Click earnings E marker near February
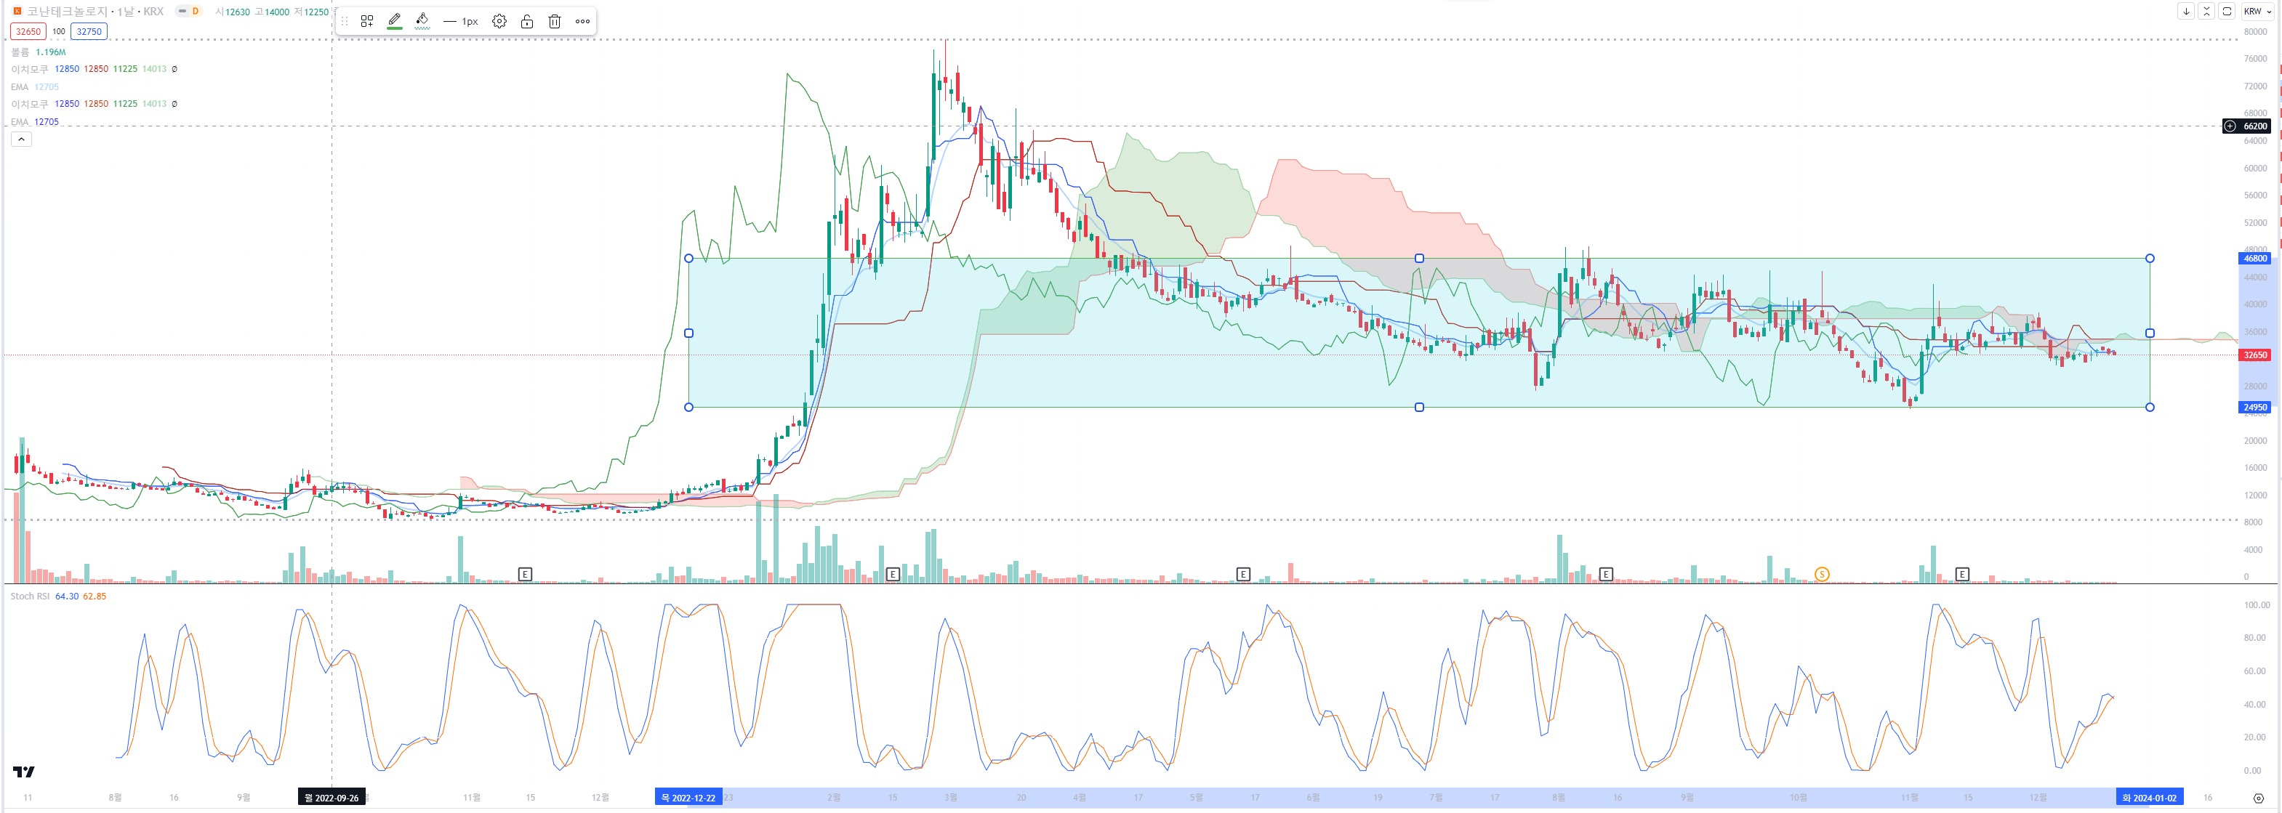This screenshot has height=813, width=2282. pos(892,574)
